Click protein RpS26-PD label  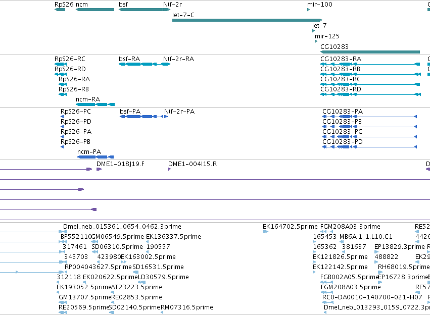[x=76, y=122]
